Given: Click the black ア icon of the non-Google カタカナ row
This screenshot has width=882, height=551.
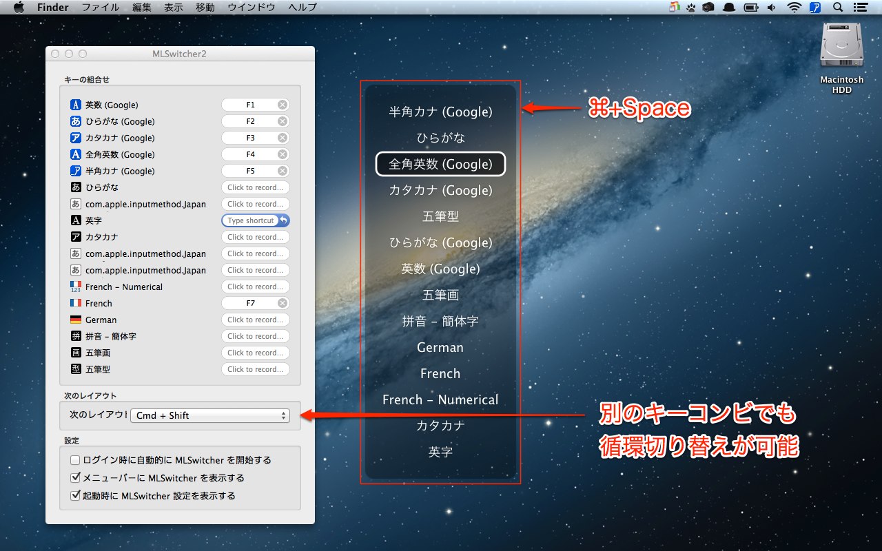Looking at the screenshot, I should [76, 237].
